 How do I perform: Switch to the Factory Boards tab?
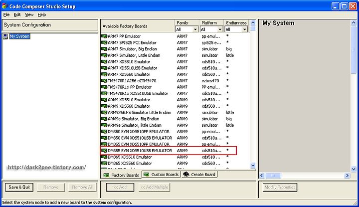click(x=121, y=175)
